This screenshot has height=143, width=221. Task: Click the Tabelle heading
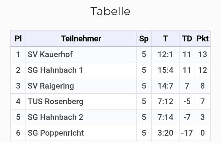pyautogui.click(x=110, y=11)
